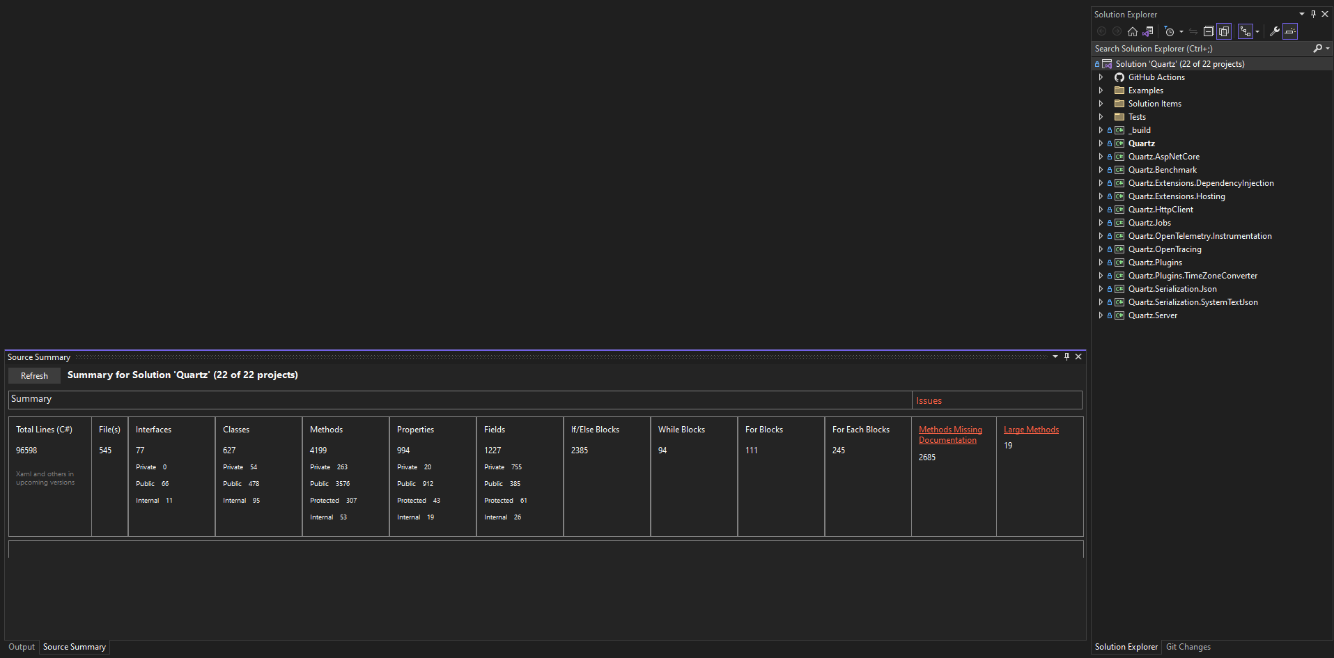1334x658 pixels.
Task: Toggle the file nesting tree icon
Action: point(1246,31)
